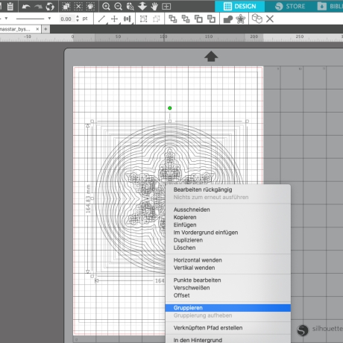Click the Align center crosshair icon
This screenshot has height=343, width=343.
tap(114, 19)
